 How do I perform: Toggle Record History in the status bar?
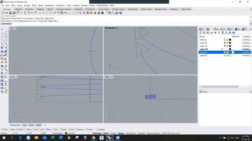(x=153, y=133)
